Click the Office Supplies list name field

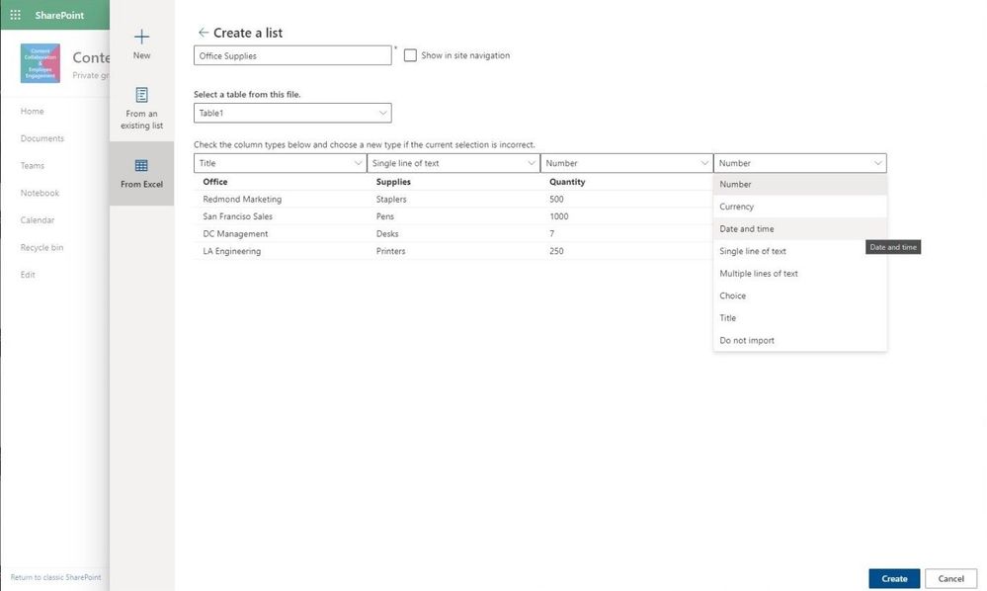292,56
